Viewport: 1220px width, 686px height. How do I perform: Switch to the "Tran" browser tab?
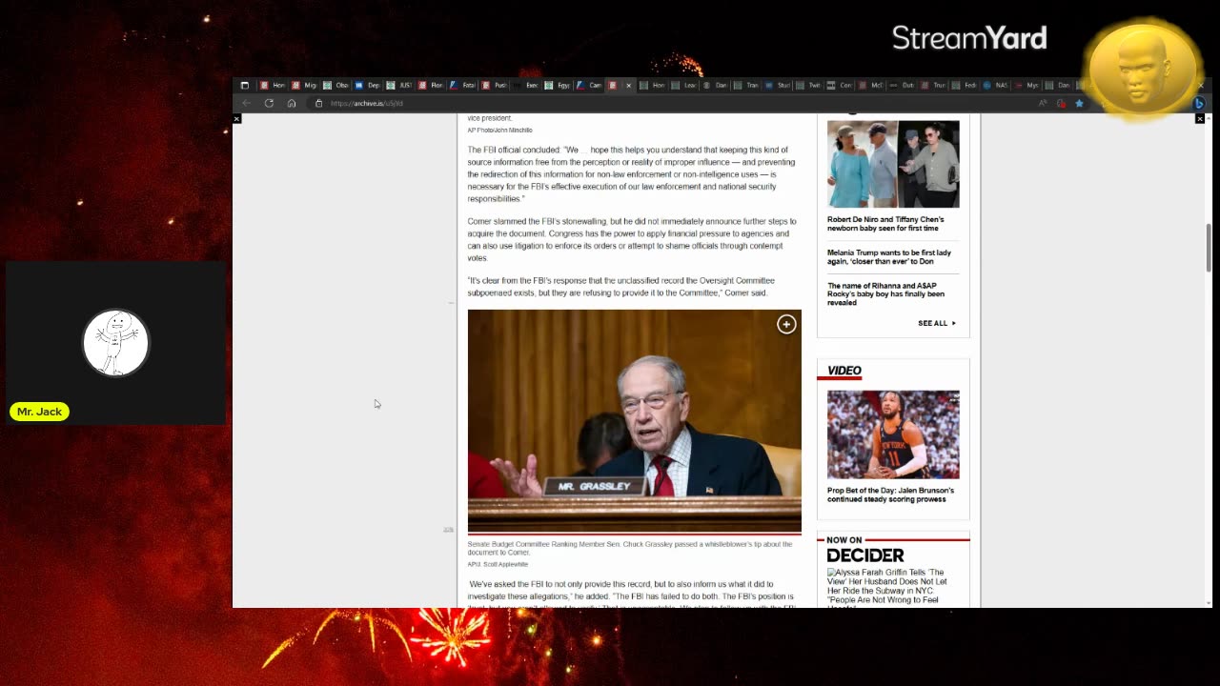(x=746, y=85)
